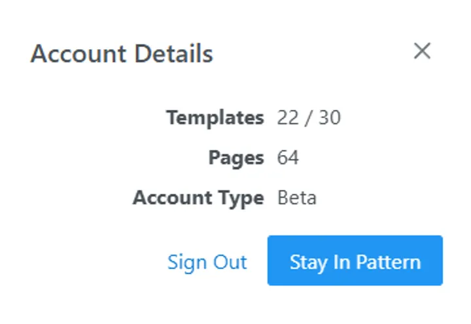Click the page count value 64
Screen dimensions: 471x324
pos(288,158)
